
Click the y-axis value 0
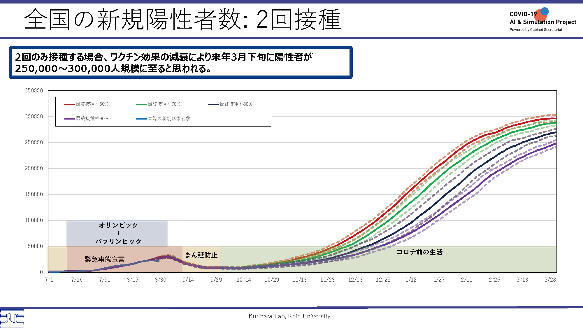[x=41, y=272]
